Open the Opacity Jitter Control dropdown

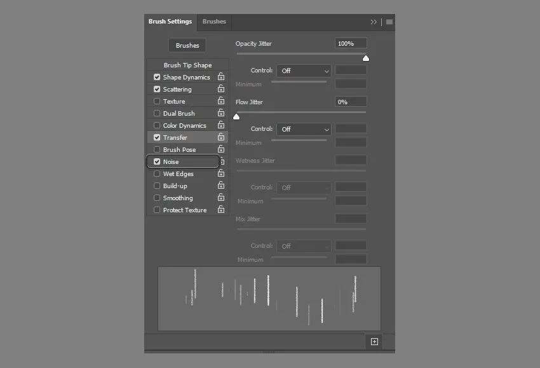pyautogui.click(x=304, y=71)
